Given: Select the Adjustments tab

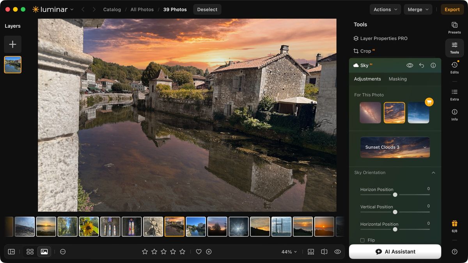Looking at the screenshot, I should point(367,79).
